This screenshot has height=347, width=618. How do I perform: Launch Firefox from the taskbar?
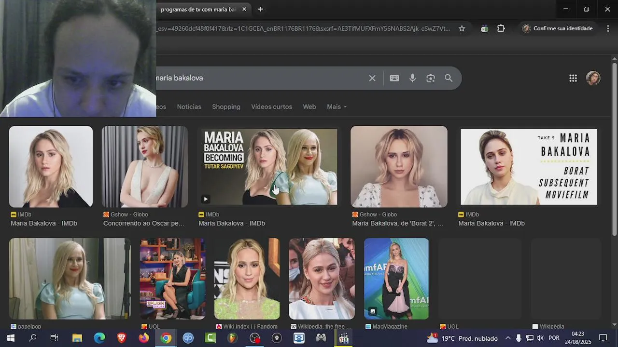(144, 338)
